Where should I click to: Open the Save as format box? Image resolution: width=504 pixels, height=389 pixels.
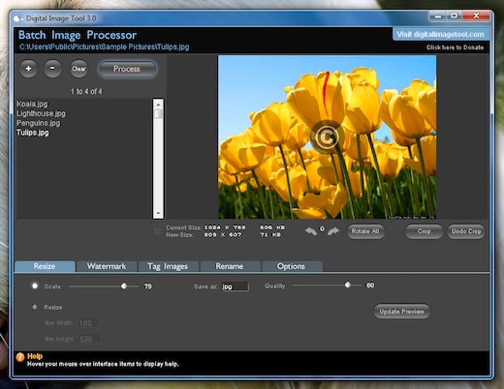(x=235, y=286)
